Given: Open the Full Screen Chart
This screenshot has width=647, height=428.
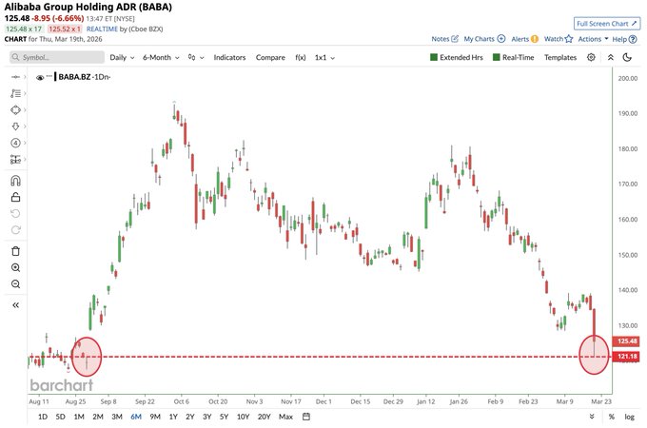Looking at the screenshot, I should click(607, 24).
